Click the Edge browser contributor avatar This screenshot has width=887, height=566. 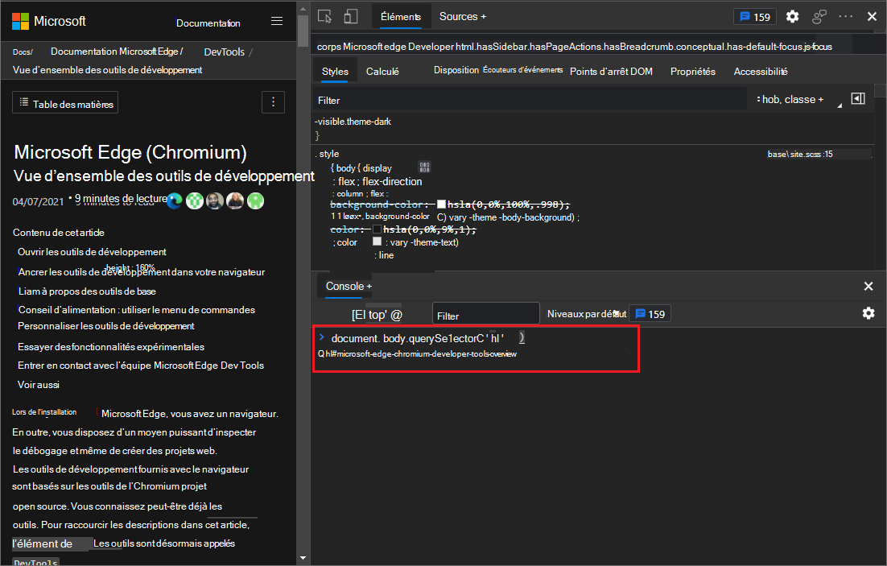[175, 201]
